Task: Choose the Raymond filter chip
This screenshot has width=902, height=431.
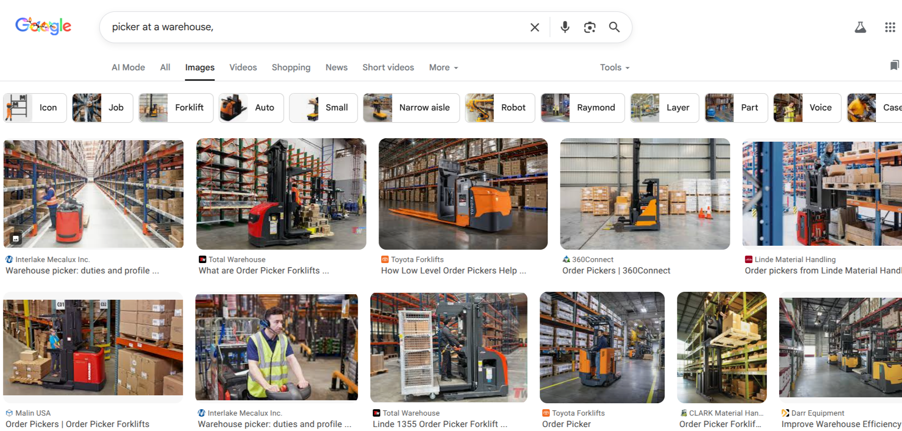Action: coord(582,108)
